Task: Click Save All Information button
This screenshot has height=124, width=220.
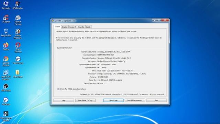Action: (135, 100)
